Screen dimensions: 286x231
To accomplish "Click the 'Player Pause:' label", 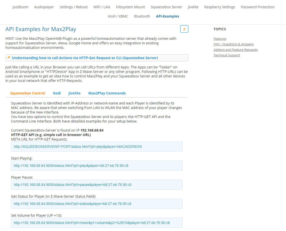I will pyautogui.click(x=22, y=177).
